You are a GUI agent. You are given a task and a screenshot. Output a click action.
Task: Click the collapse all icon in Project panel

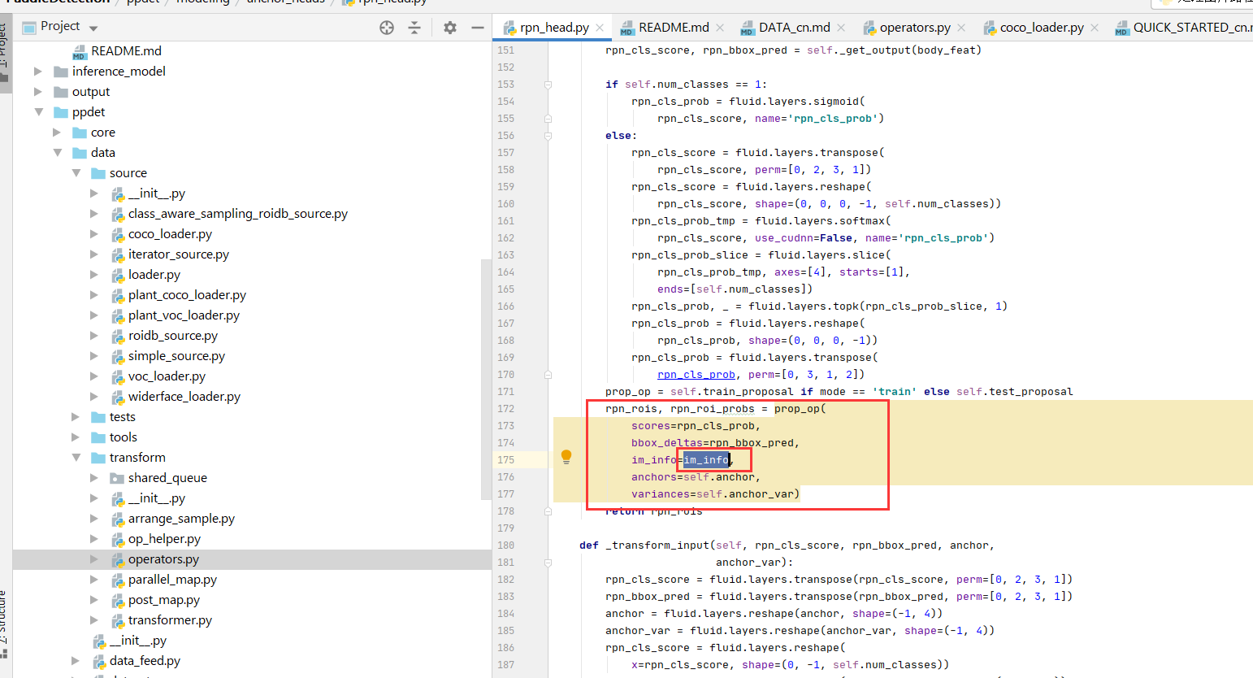414,28
